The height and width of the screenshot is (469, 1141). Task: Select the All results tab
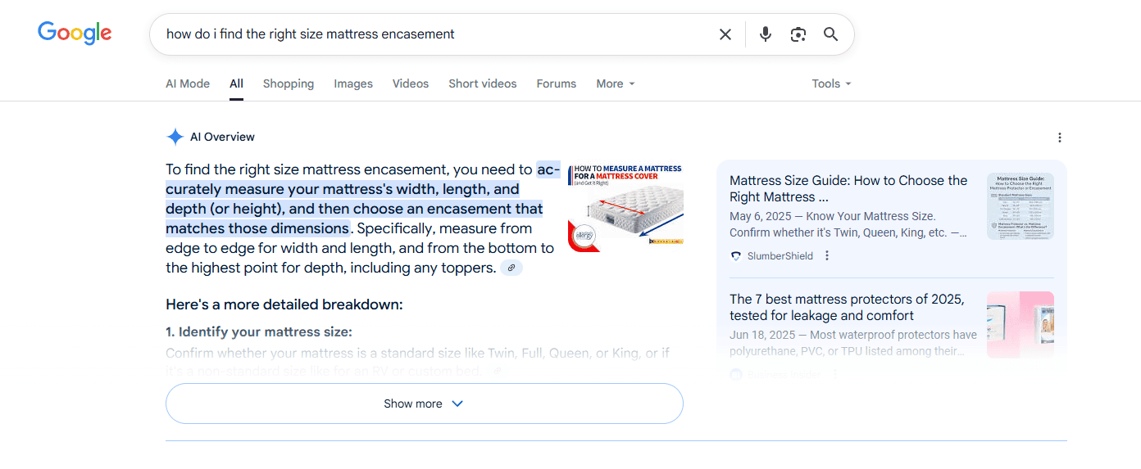(236, 83)
